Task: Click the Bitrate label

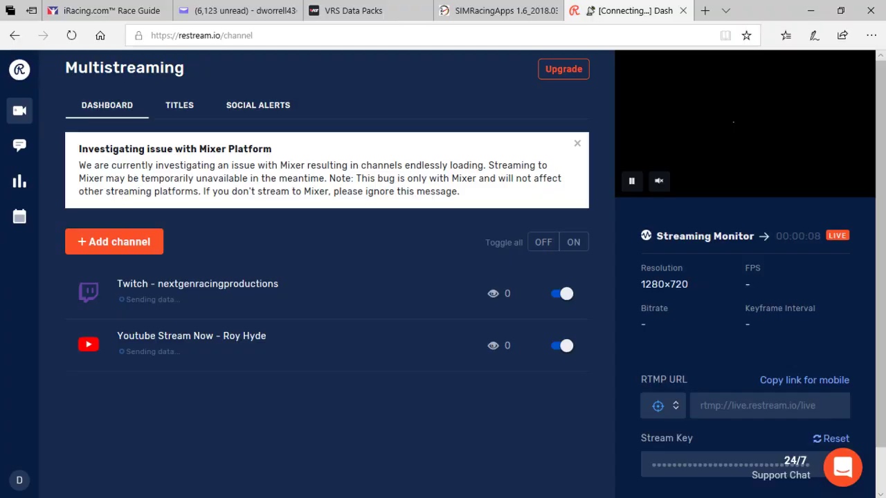Action: (654, 308)
